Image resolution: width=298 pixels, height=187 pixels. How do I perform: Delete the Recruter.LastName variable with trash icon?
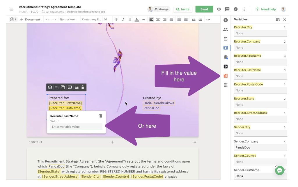101,116
